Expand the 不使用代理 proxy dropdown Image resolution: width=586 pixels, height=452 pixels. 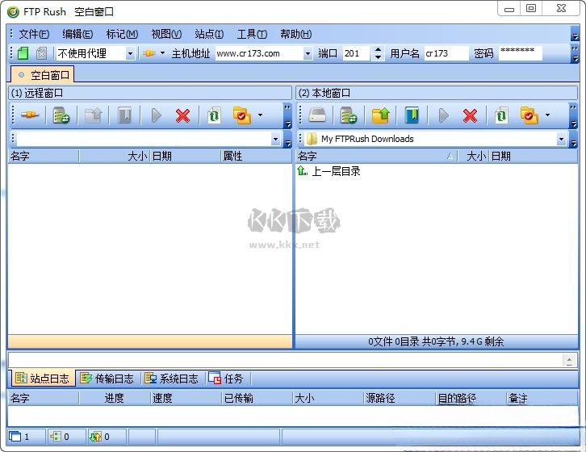point(130,54)
